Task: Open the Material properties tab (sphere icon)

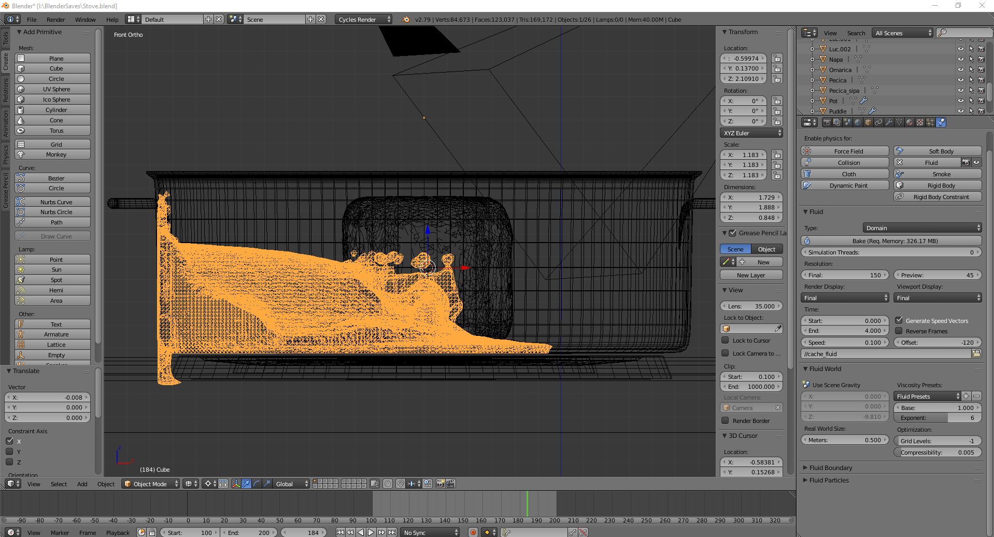Action: coord(910,122)
